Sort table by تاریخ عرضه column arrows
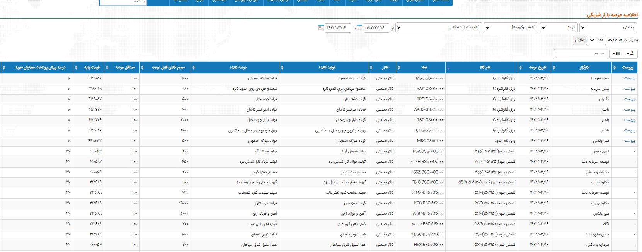 [520, 68]
